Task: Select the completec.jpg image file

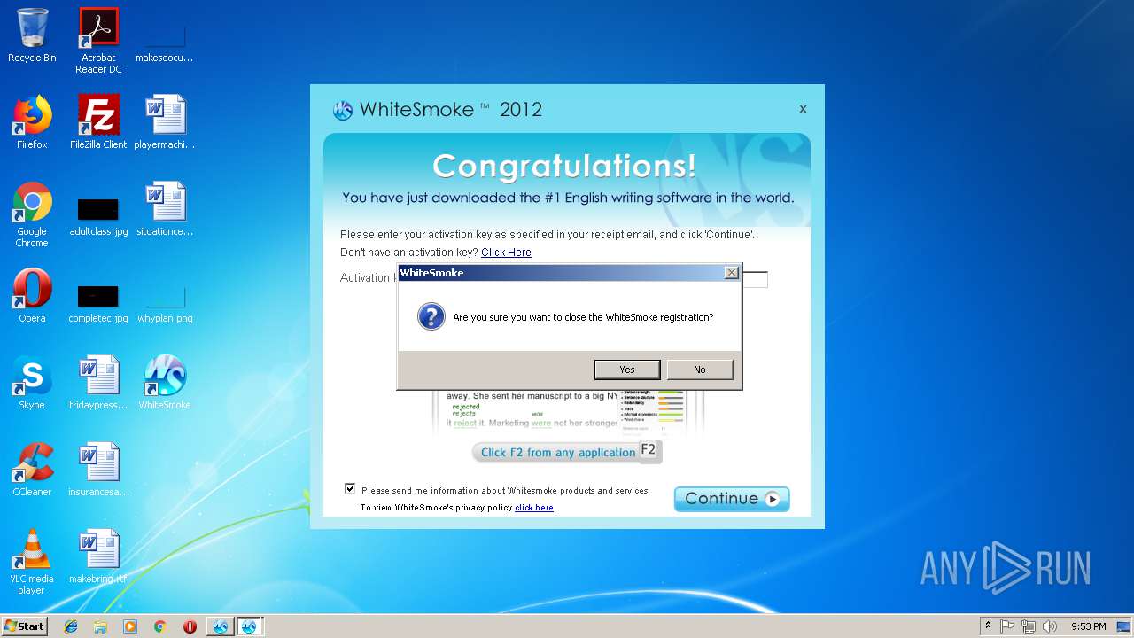Action: click(x=98, y=303)
